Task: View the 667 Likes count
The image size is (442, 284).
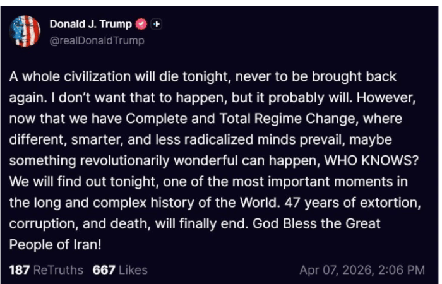Action: pos(104,270)
